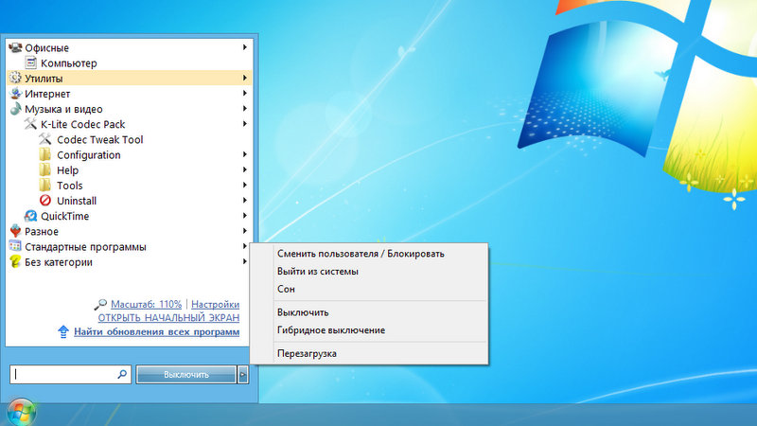The height and width of the screenshot is (426, 757).
Task: Open the Масштаб: 110% link
Action: click(x=147, y=304)
